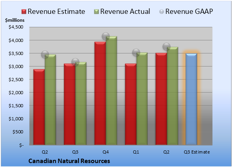Click the red Revenue Estimate legend swatch

coord(24,12)
